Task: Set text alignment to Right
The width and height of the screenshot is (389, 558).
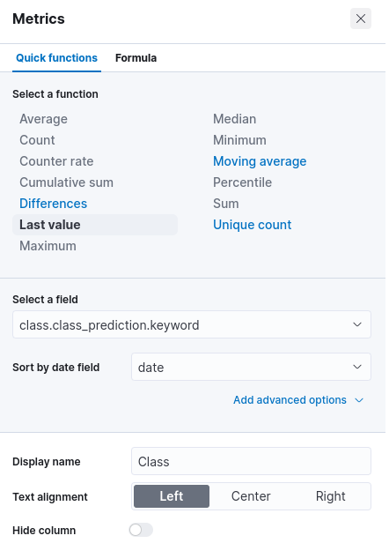Action: 330,496
